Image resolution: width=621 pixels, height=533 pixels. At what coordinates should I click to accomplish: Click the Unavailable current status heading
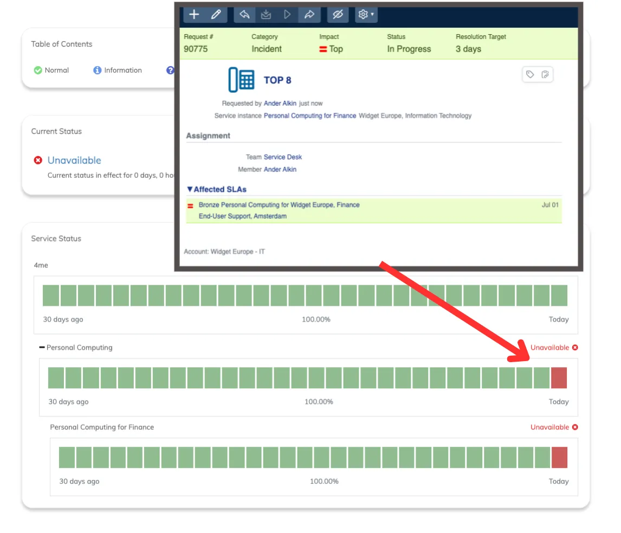tap(74, 160)
